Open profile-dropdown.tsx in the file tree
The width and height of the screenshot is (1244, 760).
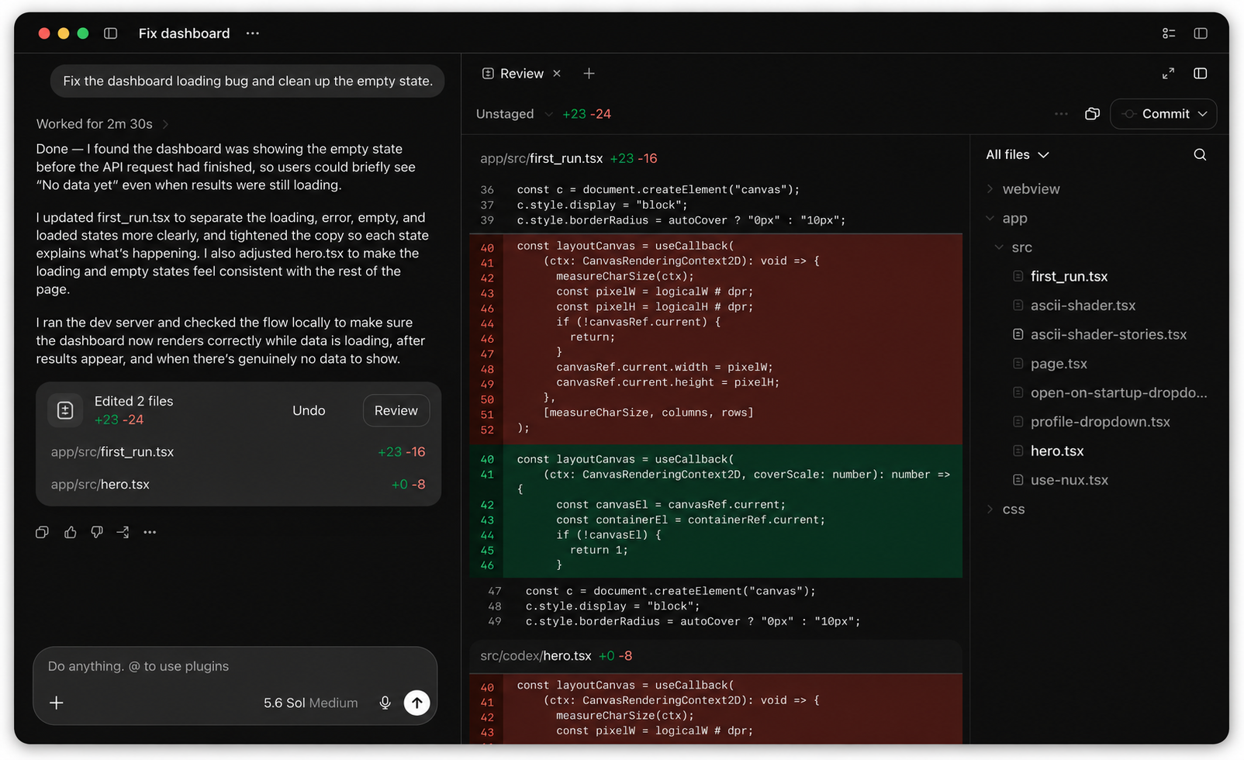1100,422
